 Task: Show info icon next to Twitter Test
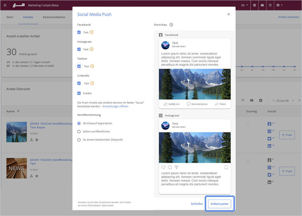pos(92,66)
